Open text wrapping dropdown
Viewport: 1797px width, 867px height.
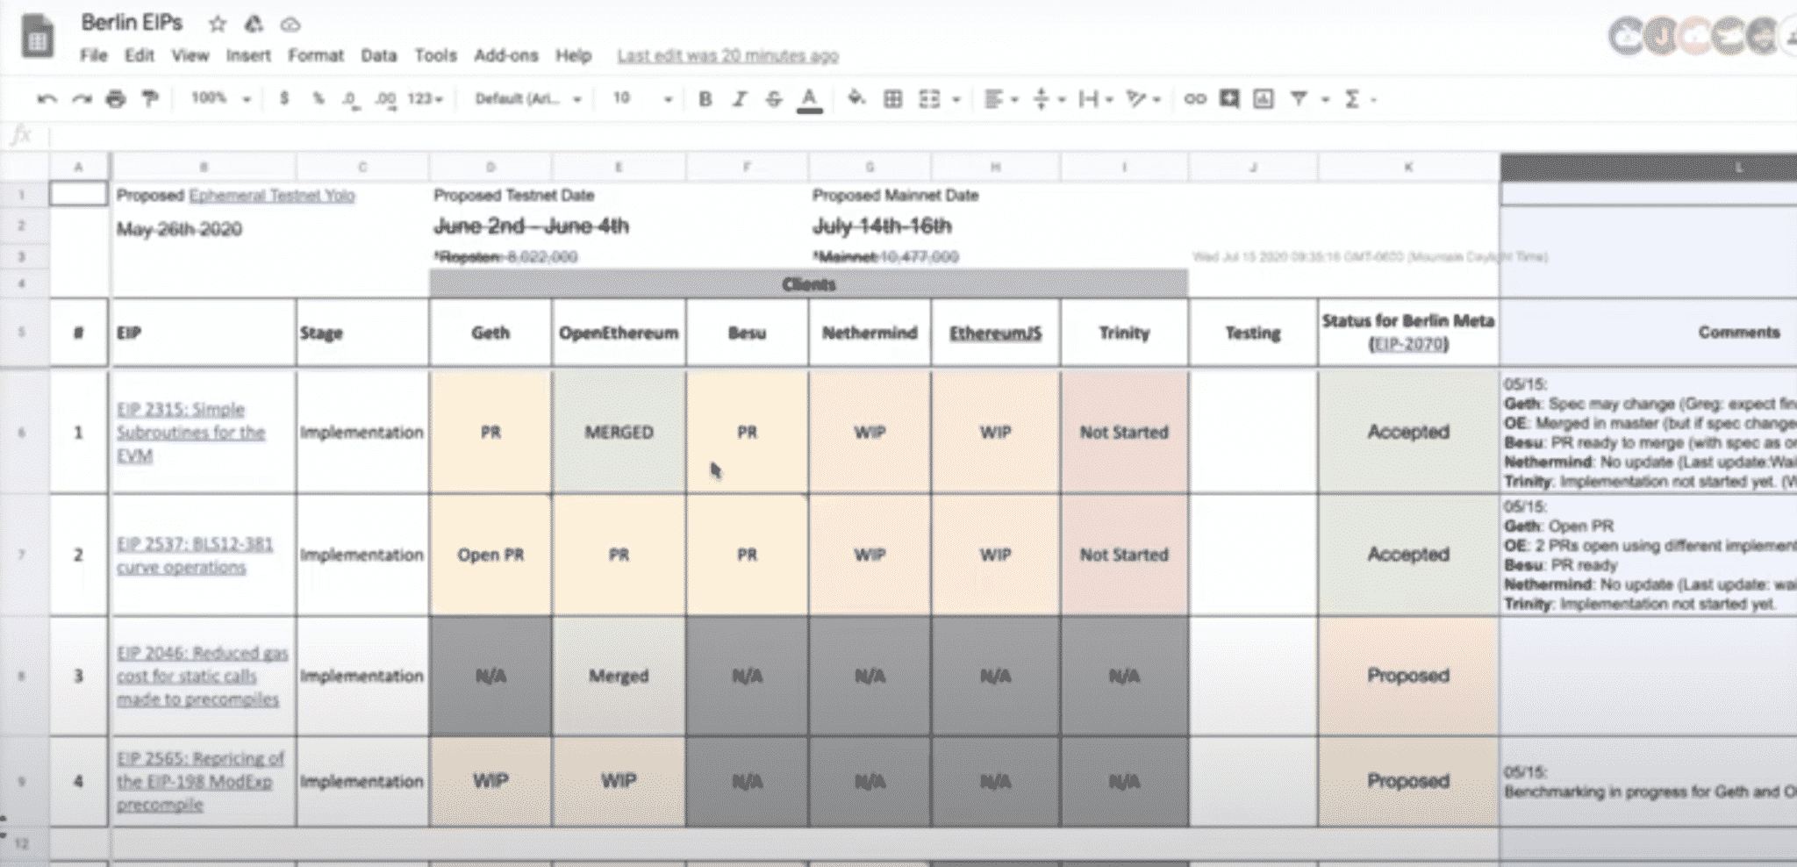[x=1096, y=99]
